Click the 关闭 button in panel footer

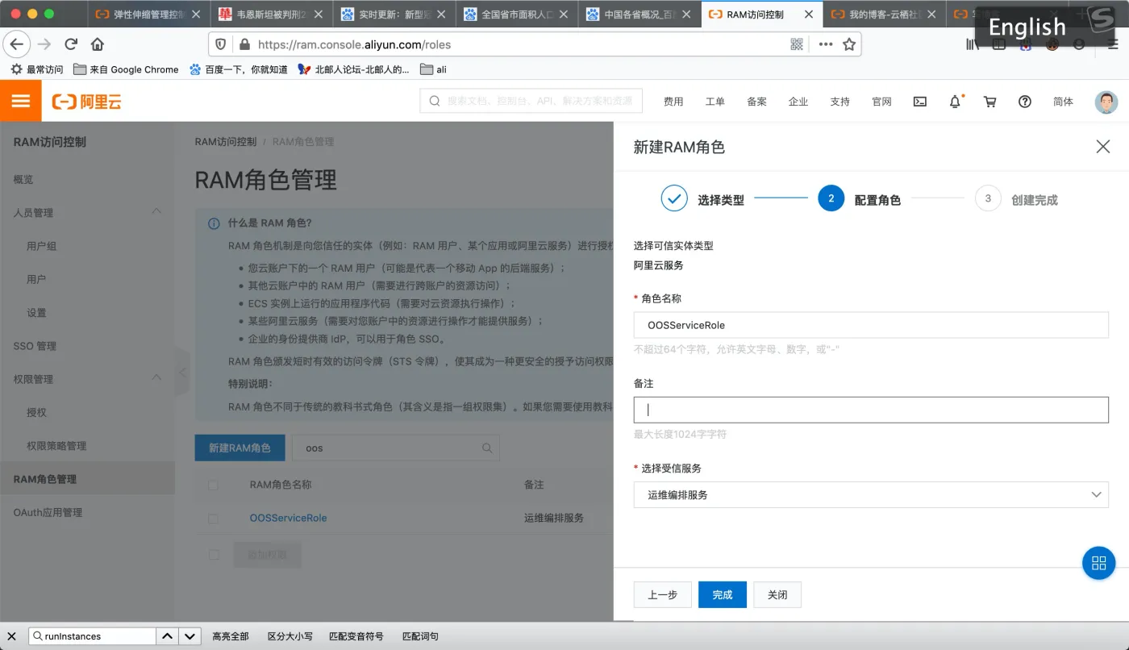pos(777,594)
